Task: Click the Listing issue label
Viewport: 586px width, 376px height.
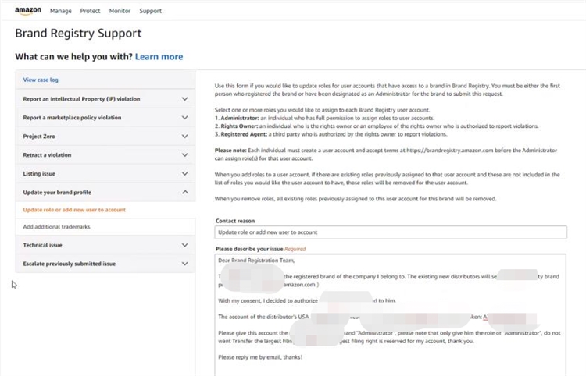Action: [39, 173]
